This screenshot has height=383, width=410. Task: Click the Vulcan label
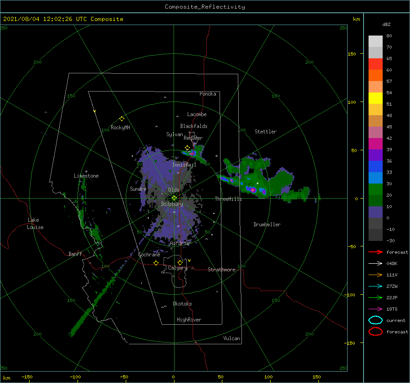pyautogui.click(x=232, y=338)
